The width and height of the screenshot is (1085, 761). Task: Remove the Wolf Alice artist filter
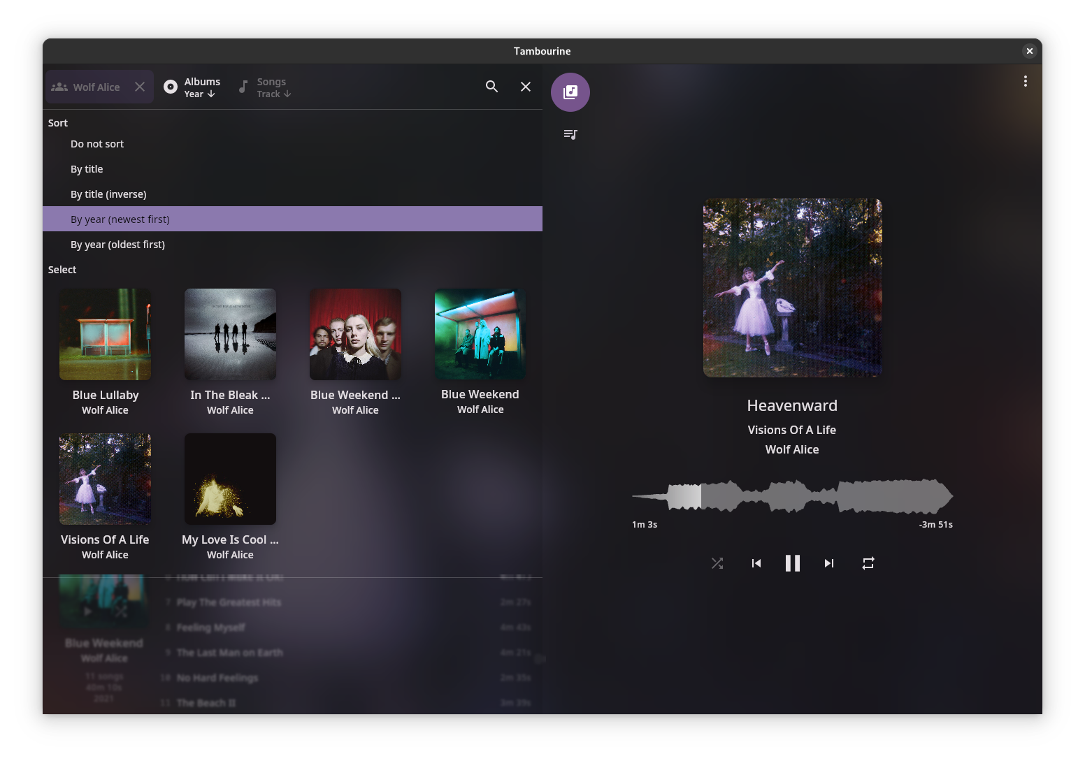pyautogui.click(x=140, y=87)
